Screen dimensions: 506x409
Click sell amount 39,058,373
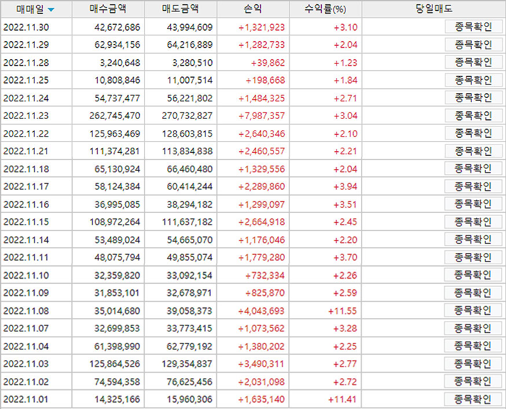189,311
